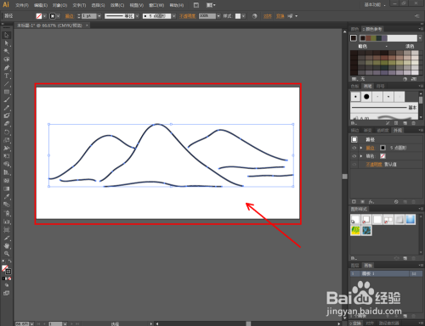425x326 pixels.
Task: Click the base color swatch in Color Guide
Action: coord(354,38)
